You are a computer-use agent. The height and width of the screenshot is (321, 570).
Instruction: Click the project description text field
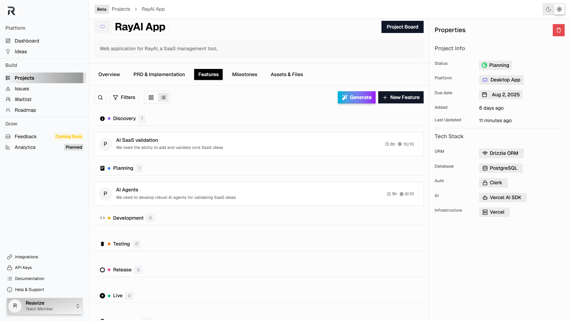click(259, 48)
